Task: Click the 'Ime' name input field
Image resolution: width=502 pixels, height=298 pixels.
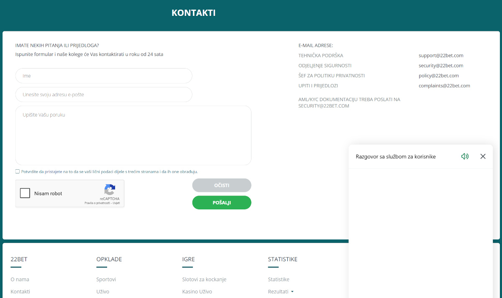Action: click(104, 76)
